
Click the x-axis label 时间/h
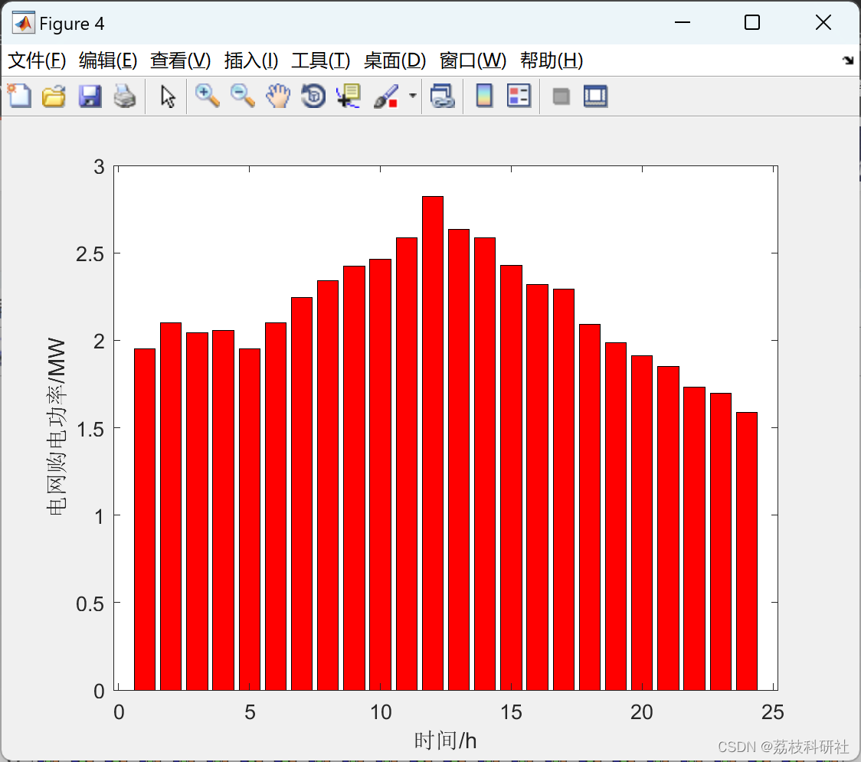[x=445, y=741]
